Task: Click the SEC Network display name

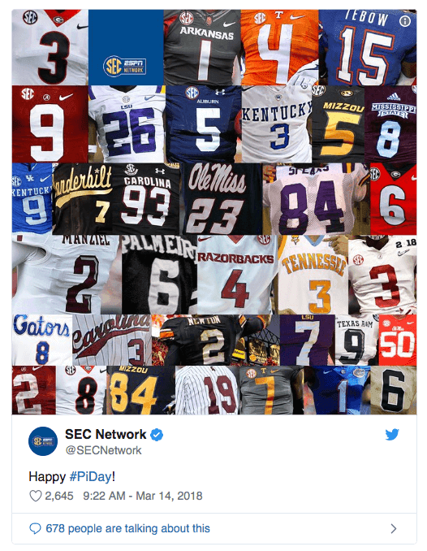Action: pyautogui.click(x=106, y=434)
